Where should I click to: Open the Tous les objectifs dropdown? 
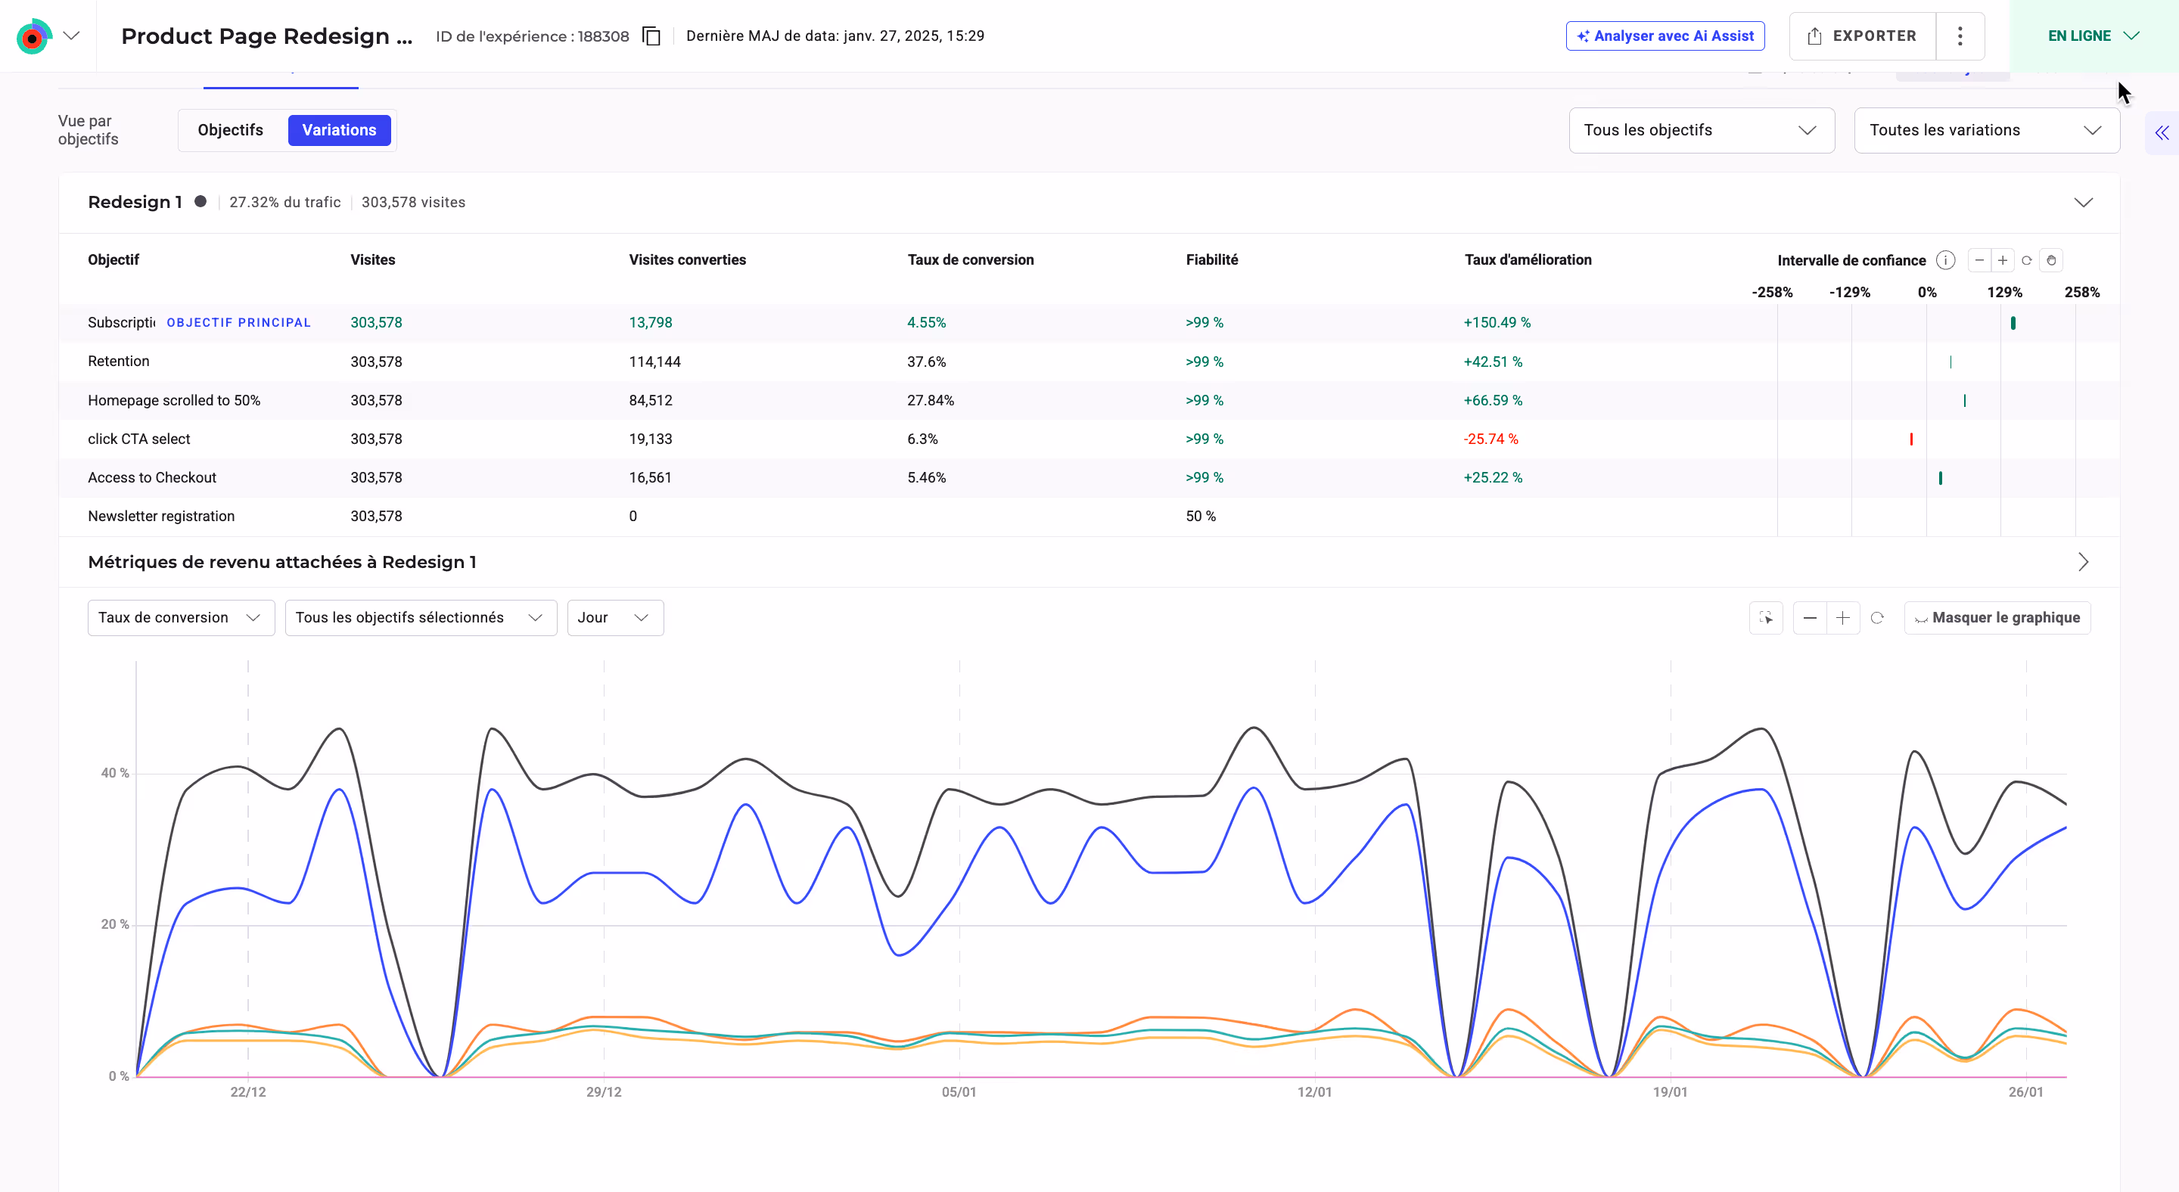(1701, 130)
